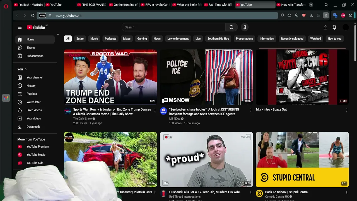
Task: Open options for MS NOW bodycam video
Action: (x=251, y=110)
